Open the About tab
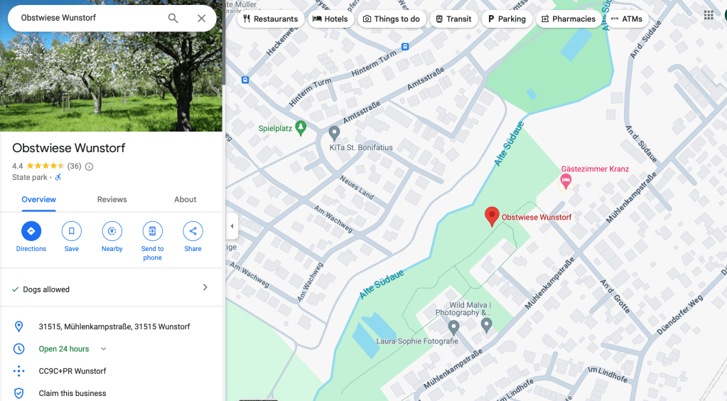The image size is (727, 401). pyautogui.click(x=185, y=200)
